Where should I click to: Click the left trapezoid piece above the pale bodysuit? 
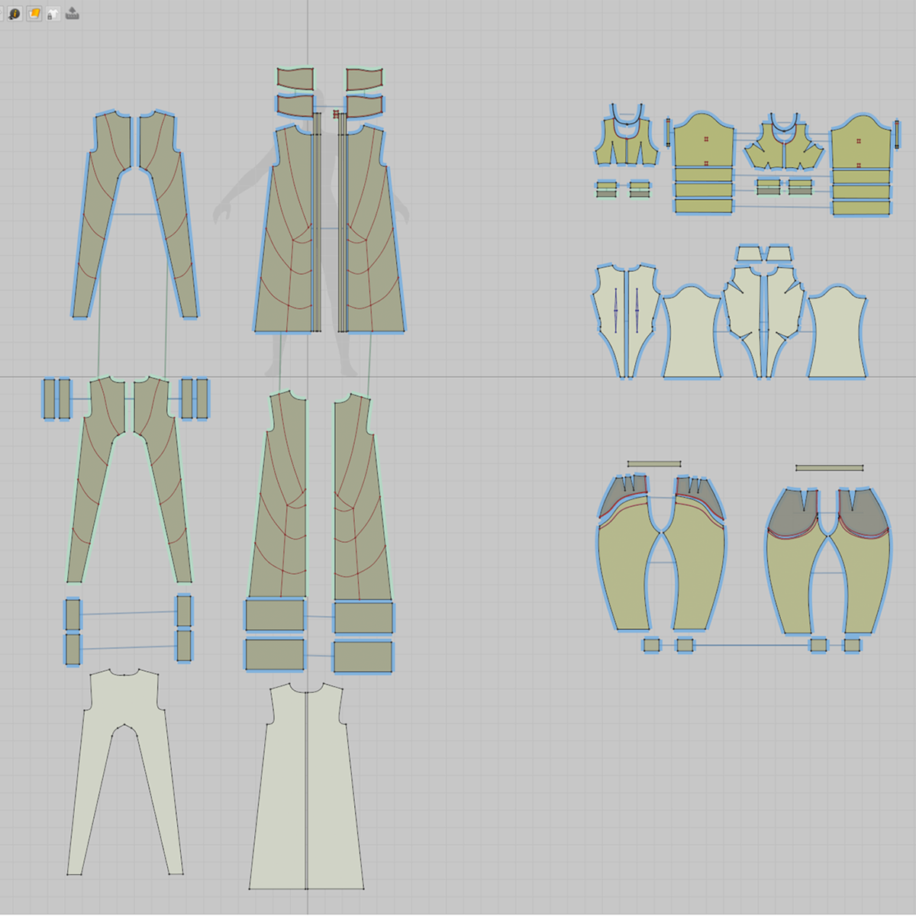coord(748,253)
